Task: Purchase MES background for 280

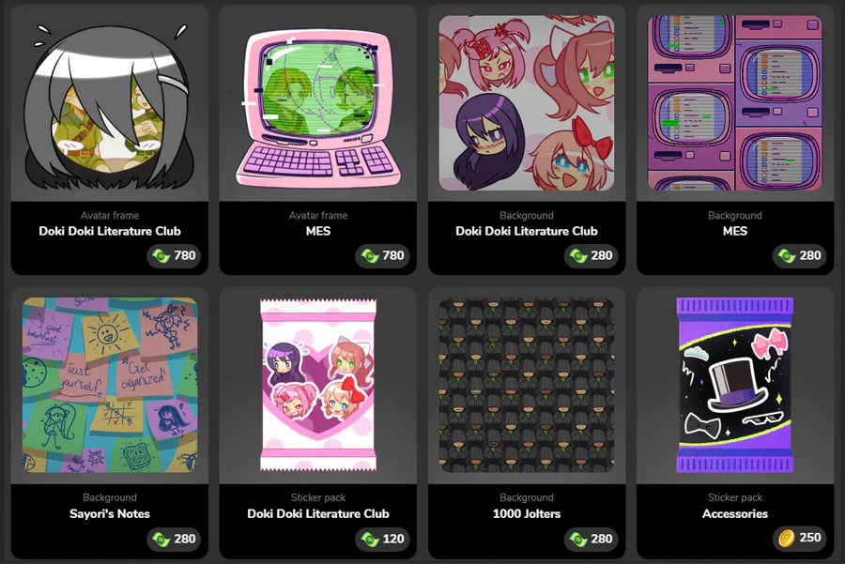Action: pos(800,255)
